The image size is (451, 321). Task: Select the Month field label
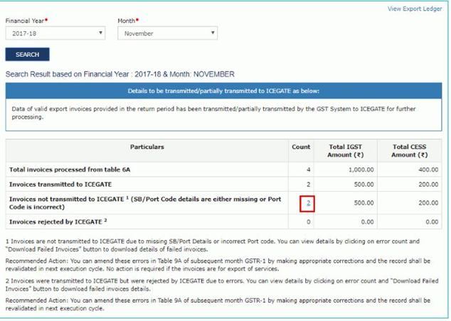pos(127,21)
